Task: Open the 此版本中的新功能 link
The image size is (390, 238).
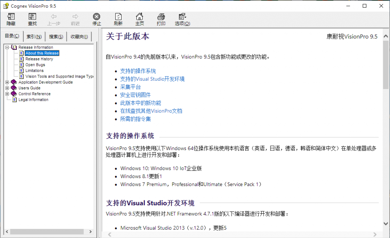Action: click(x=141, y=103)
